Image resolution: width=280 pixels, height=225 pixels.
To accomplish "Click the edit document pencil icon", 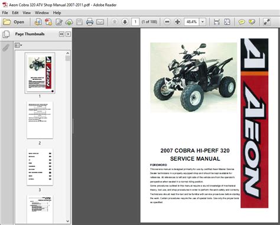I will (59, 22).
